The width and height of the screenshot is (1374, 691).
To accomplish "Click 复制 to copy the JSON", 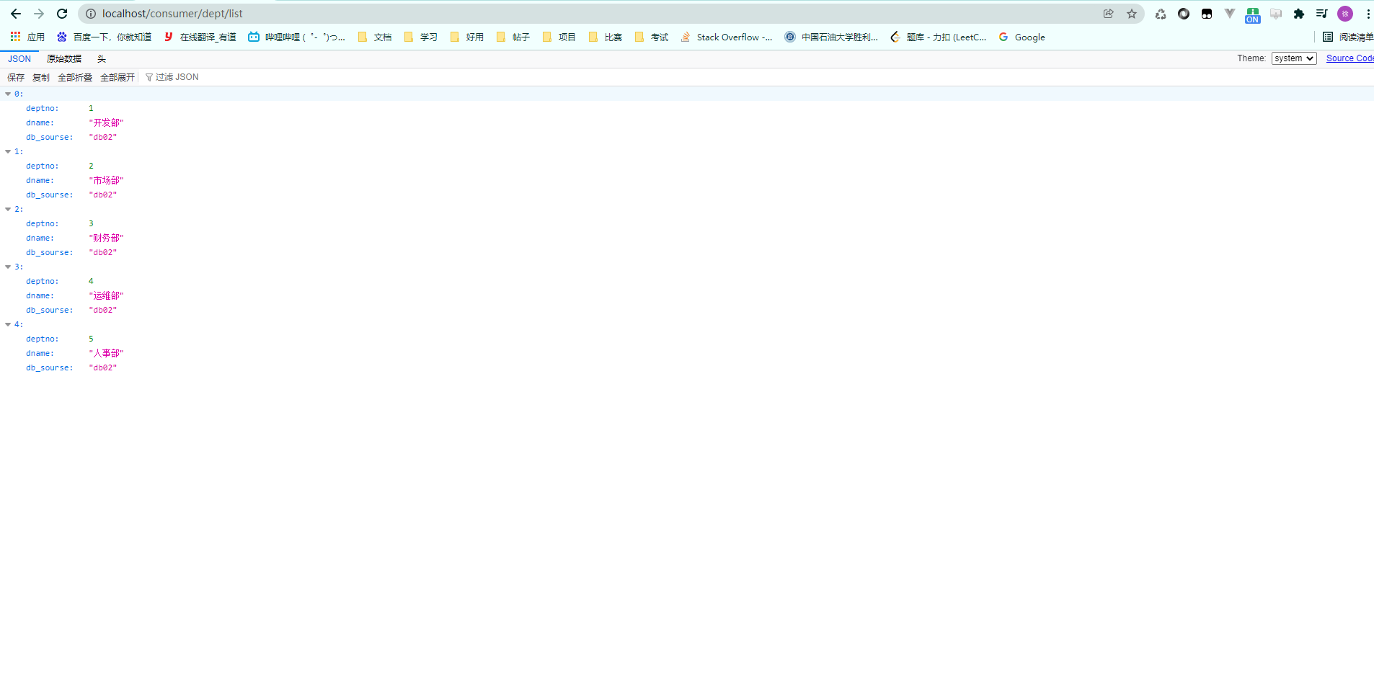I will [41, 77].
